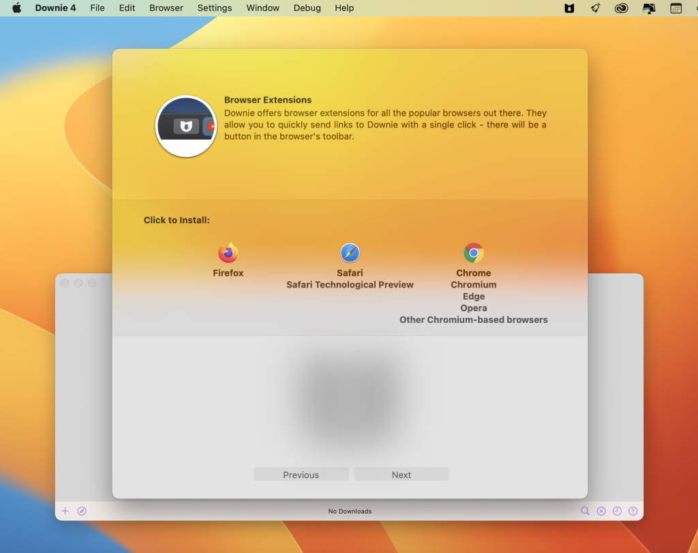This screenshot has width=698, height=553.
Task: Open the Help menu
Action: tap(344, 8)
